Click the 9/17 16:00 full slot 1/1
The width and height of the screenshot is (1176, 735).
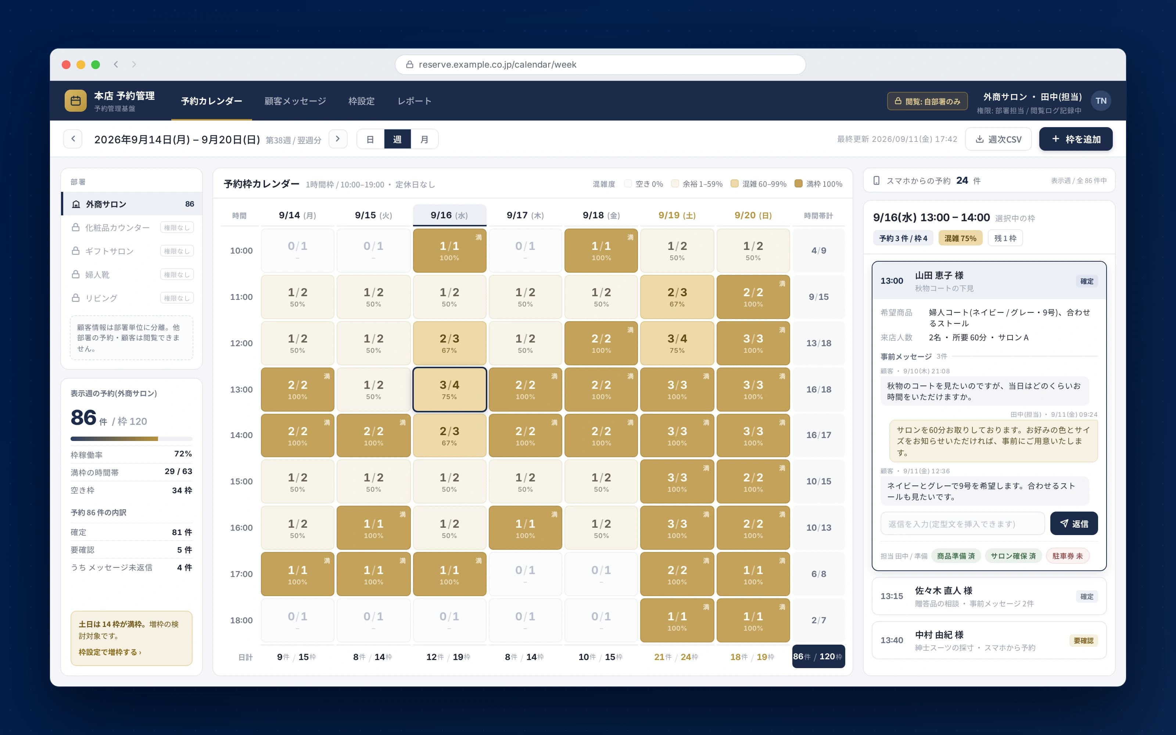[525, 527]
